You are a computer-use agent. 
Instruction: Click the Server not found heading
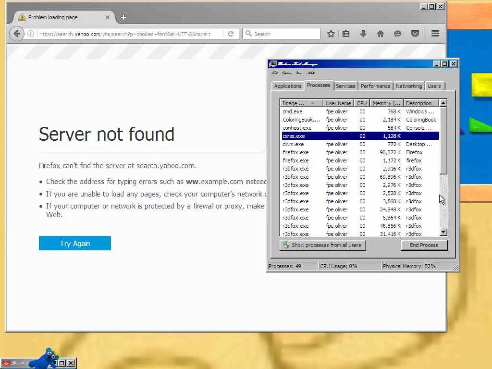(106, 135)
